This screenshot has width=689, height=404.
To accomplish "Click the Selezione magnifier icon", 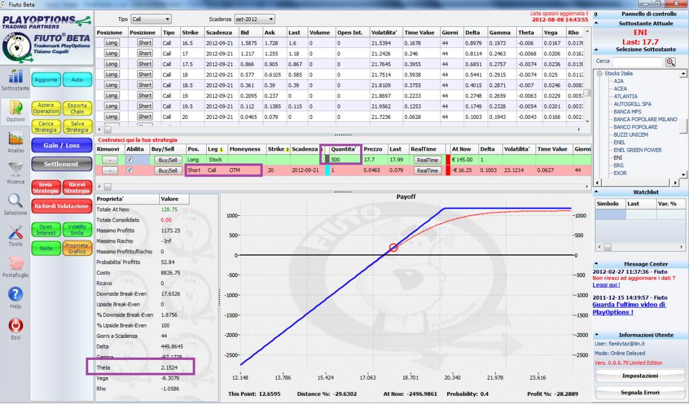I will (15, 201).
